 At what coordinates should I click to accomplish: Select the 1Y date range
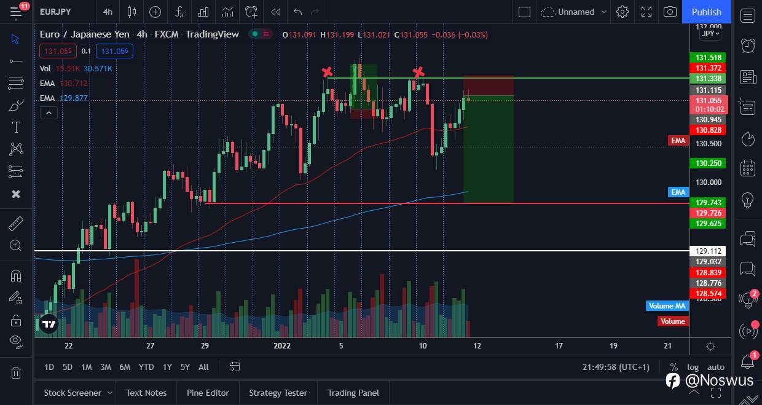(167, 367)
